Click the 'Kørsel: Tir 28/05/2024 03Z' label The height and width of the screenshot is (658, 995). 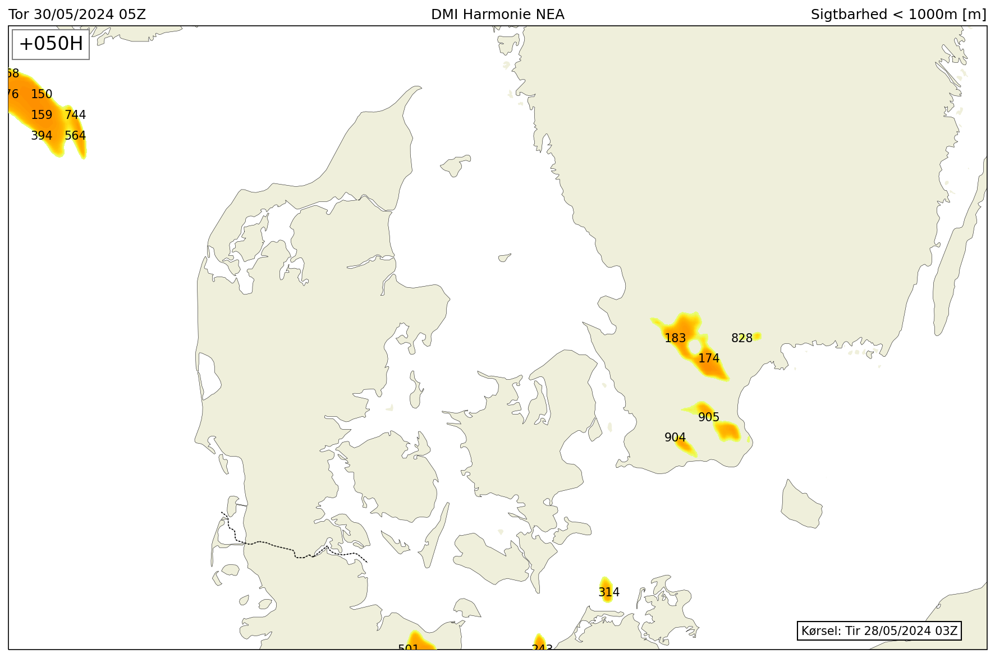(x=879, y=631)
